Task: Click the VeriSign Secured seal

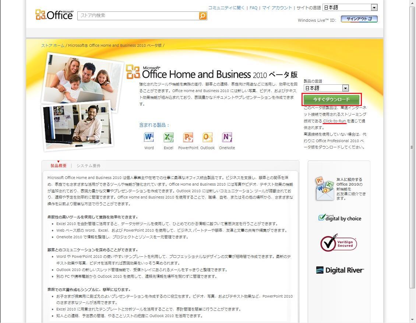Action: coord(338,243)
